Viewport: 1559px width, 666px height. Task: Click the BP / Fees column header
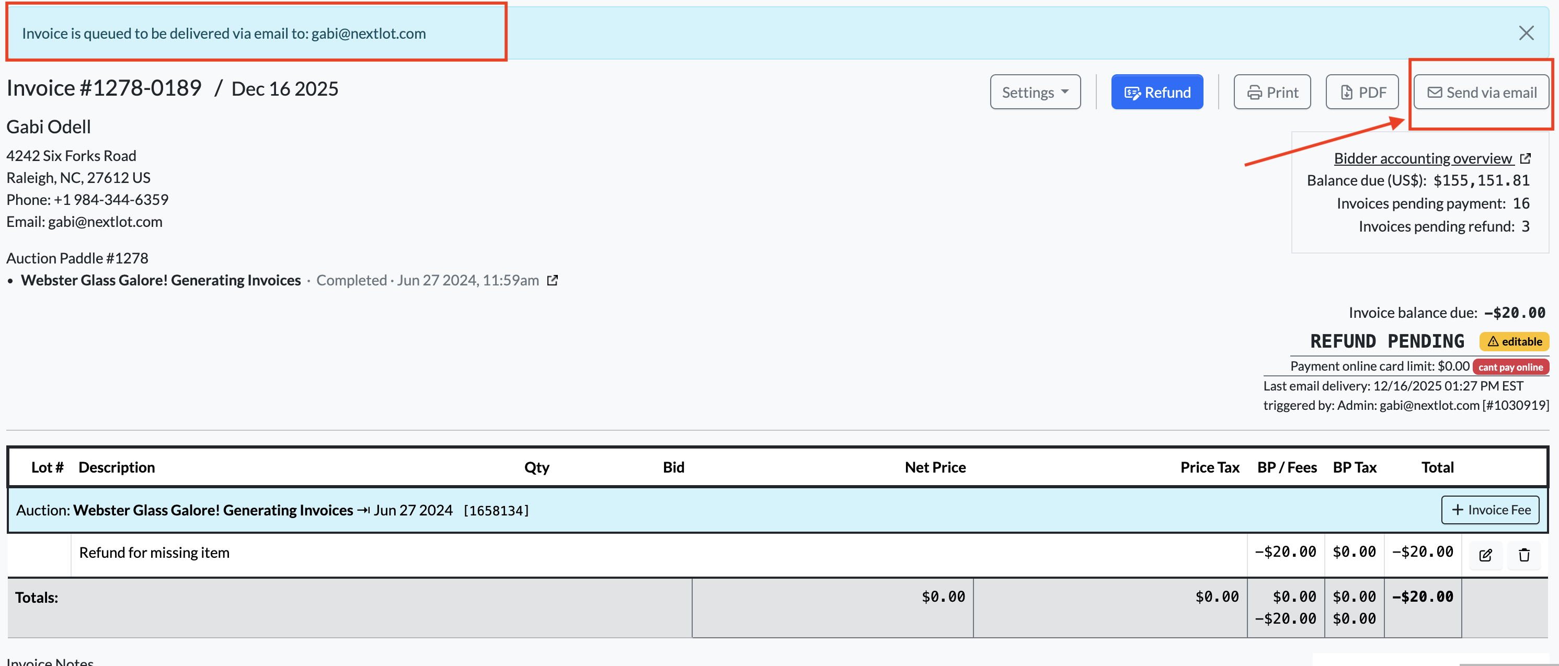pyautogui.click(x=1287, y=467)
